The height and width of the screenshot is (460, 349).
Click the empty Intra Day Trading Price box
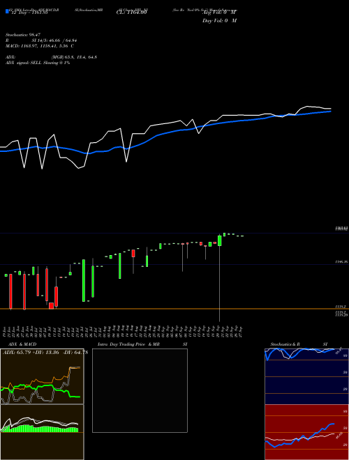tap(140, 390)
